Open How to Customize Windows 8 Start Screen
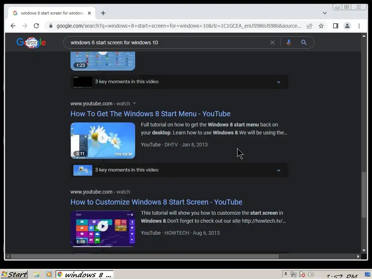 click(x=156, y=202)
